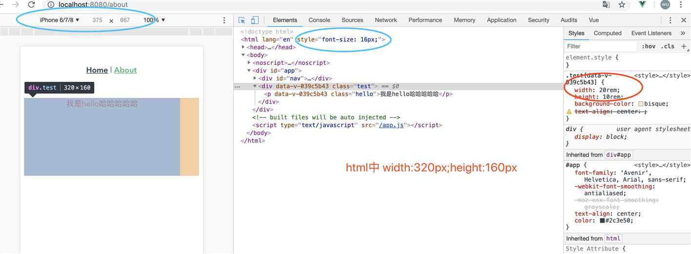The width and height of the screenshot is (691, 254).
Task: Expand the div id="nav" node
Action: click(x=255, y=78)
